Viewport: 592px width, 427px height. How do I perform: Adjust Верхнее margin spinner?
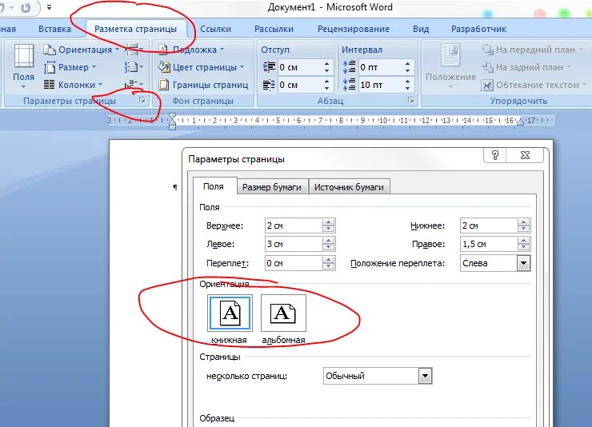(x=329, y=225)
